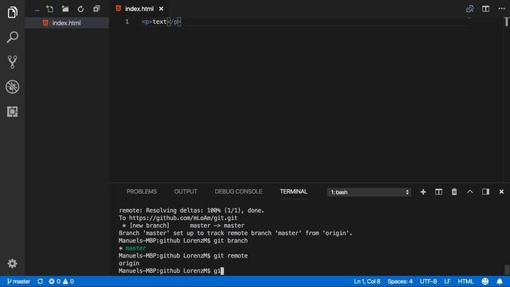Open the Debug view
The image size is (510, 287).
pos(13,87)
